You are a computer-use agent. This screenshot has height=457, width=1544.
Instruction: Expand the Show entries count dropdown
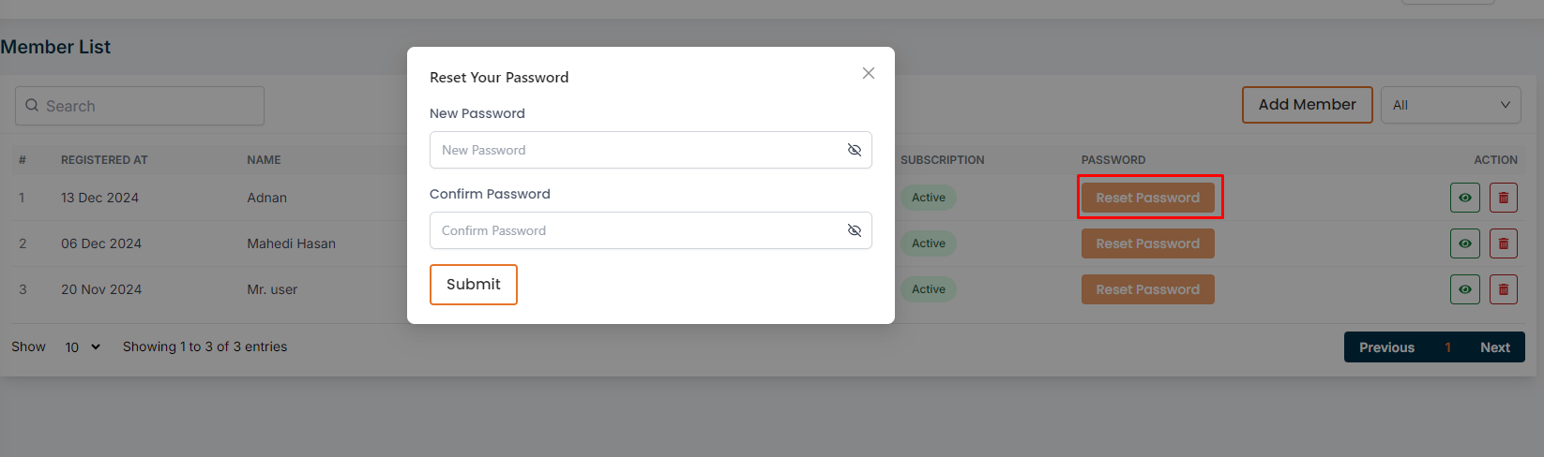[x=83, y=347]
